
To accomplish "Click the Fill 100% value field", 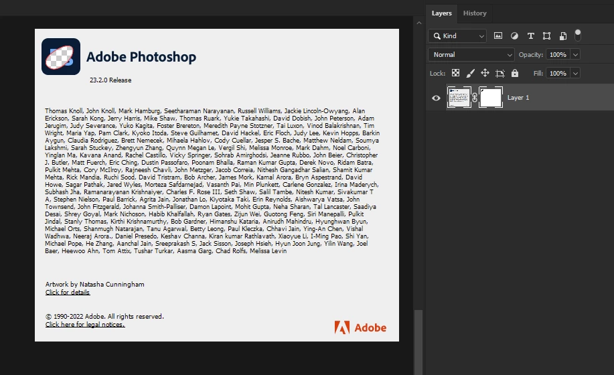I will [x=558, y=73].
